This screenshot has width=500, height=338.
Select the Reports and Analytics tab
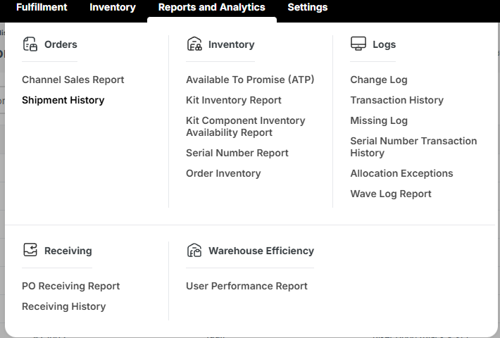212,7
